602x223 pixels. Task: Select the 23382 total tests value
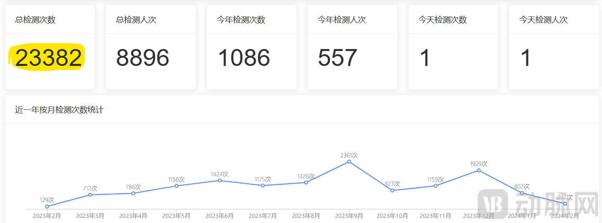pos(49,57)
